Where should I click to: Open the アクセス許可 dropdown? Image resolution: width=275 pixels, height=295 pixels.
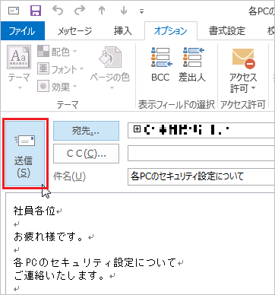(243, 71)
